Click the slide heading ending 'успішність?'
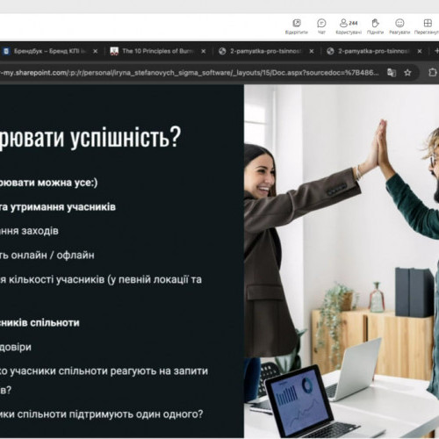Viewport: 439px width, 439px height. [x=90, y=138]
